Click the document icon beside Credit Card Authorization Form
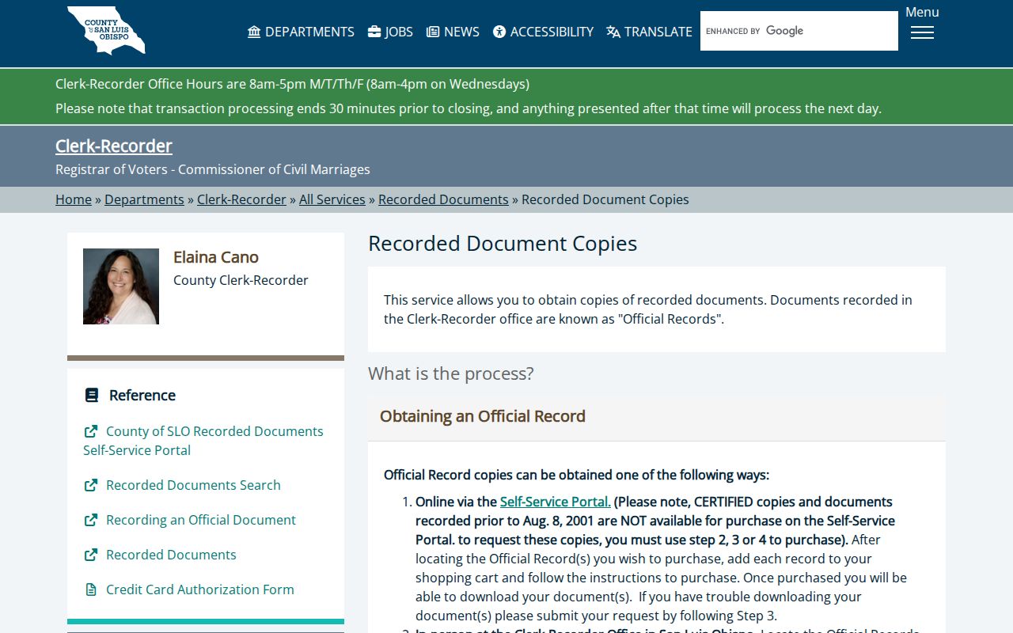Image resolution: width=1013 pixels, height=633 pixels. 91,589
